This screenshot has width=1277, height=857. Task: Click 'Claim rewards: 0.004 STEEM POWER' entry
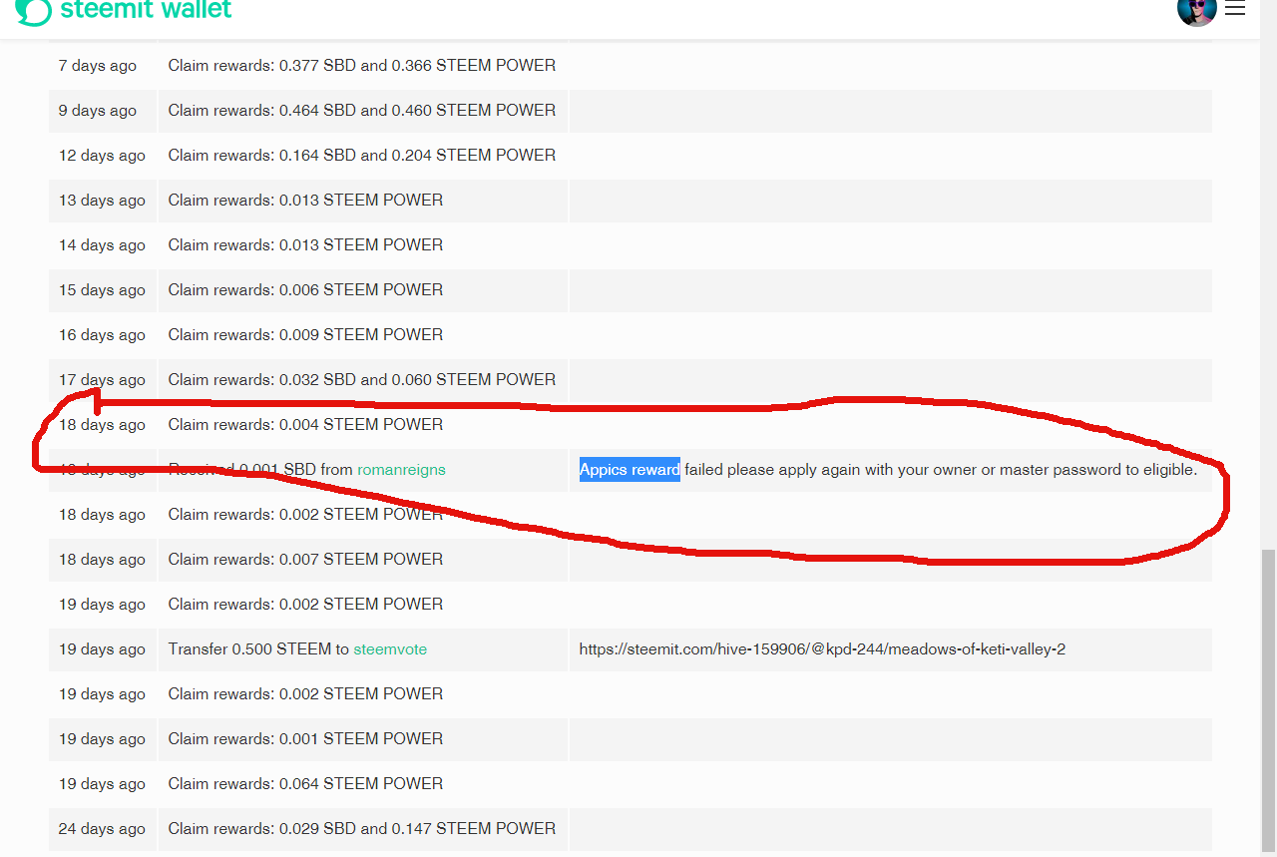pos(305,424)
